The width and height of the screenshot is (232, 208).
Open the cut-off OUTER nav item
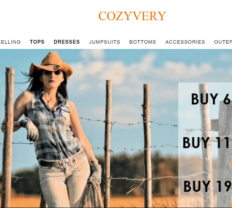click(x=223, y=42)
